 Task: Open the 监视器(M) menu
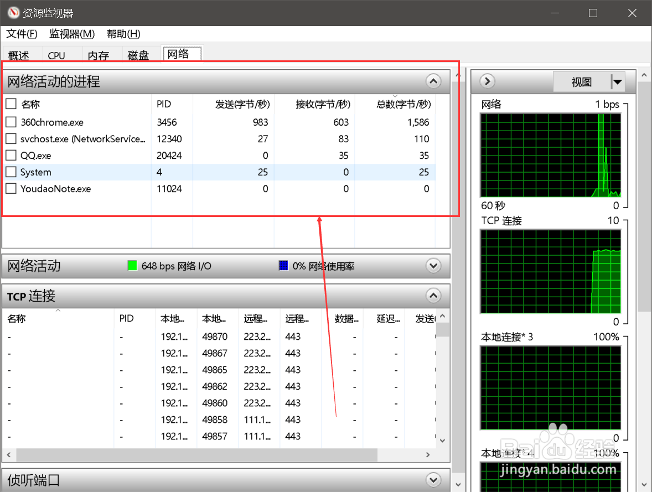(x=72, y=34)
